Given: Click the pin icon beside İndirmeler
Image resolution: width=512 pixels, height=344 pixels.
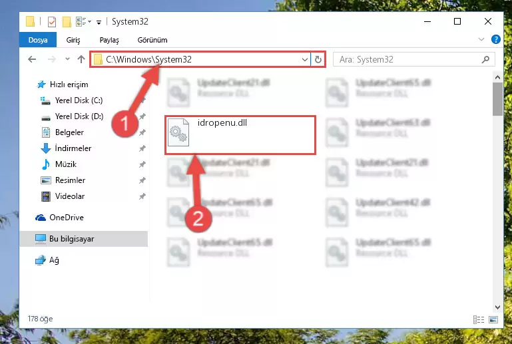Looking at the screenshot, I should point(142,148).
